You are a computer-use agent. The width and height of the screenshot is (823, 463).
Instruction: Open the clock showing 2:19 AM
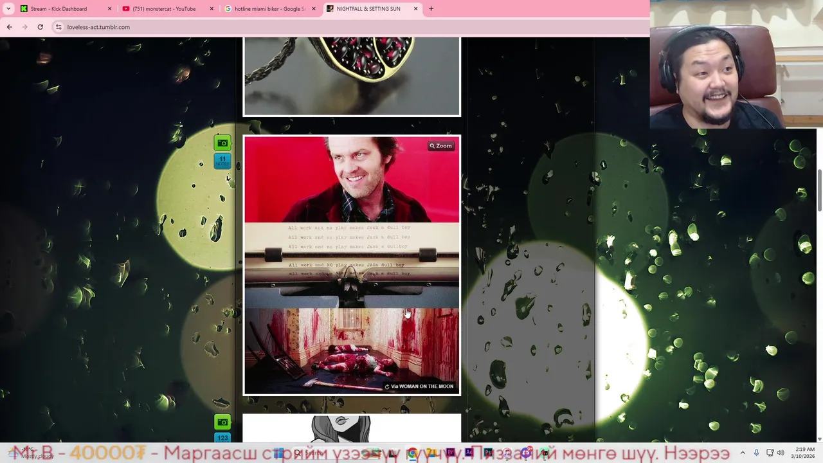[804, 453]
